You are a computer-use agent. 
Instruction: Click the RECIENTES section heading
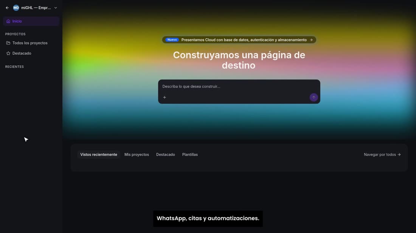(14, 67)
